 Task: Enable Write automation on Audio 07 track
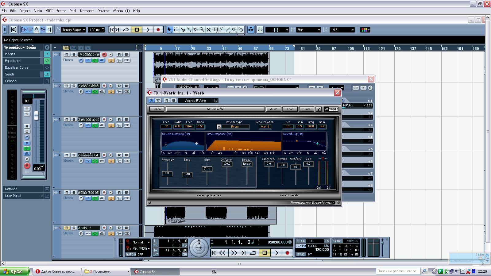click(x=126, y=228)
